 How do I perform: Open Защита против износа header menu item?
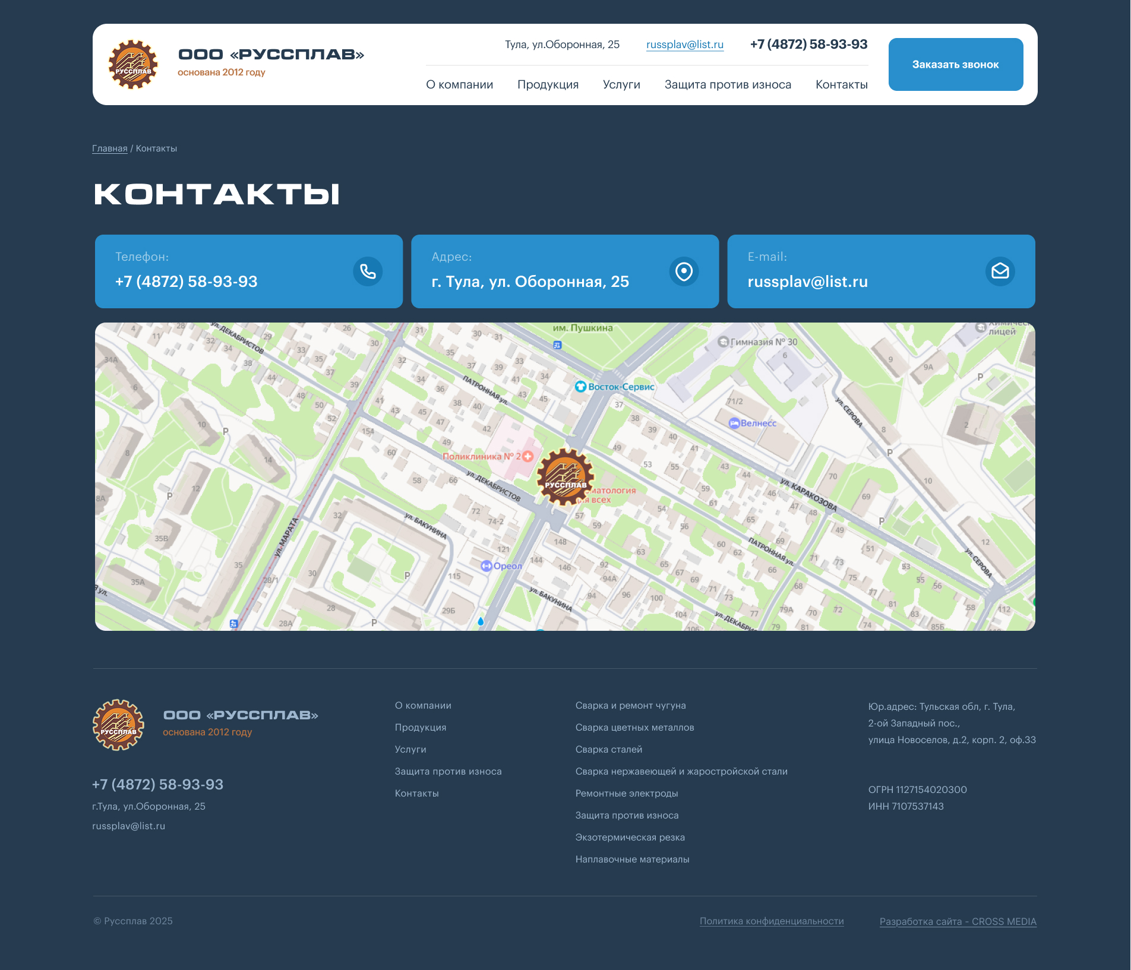[728, 84]
